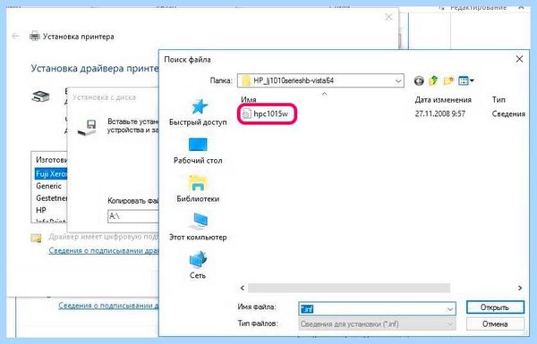This screenshot has height=344, width=537.
Task: Go up one folder level
Action: (x=433, y=81)
